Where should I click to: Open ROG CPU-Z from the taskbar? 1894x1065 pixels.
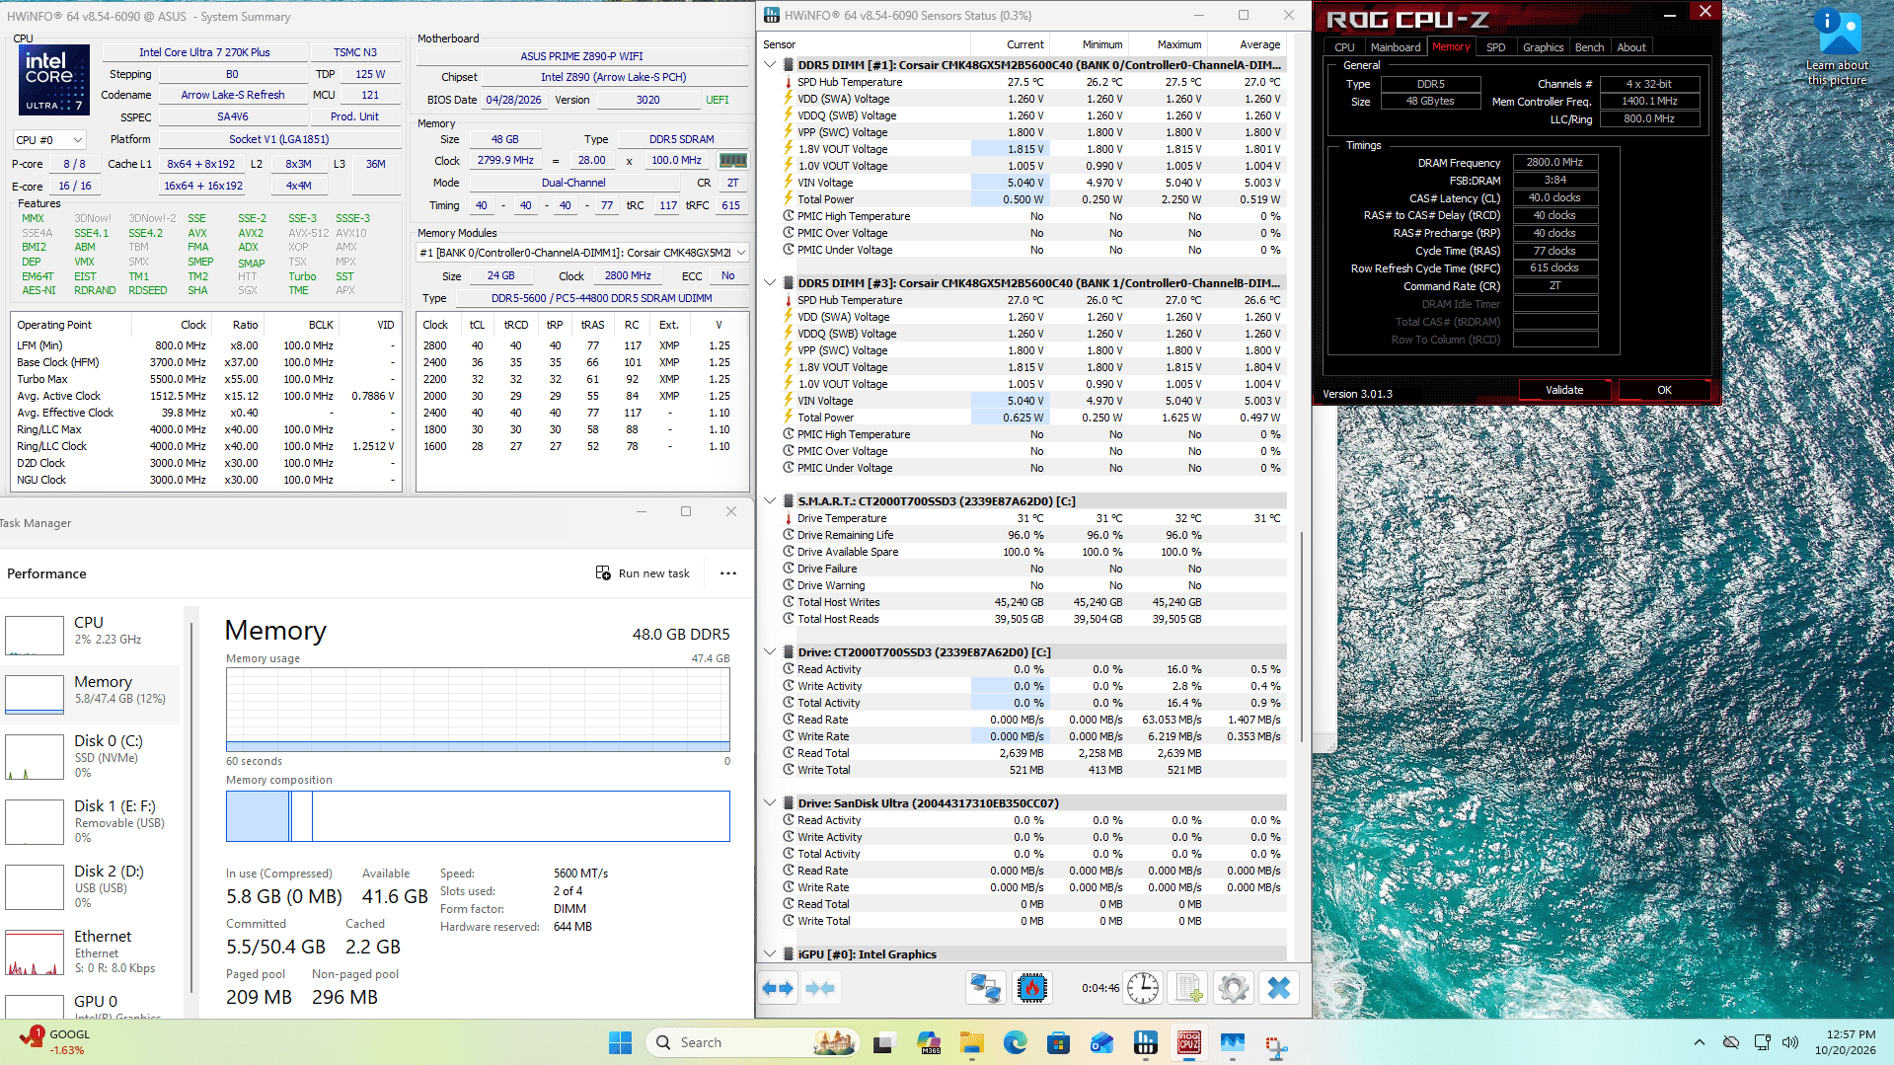point(1188,1042)
